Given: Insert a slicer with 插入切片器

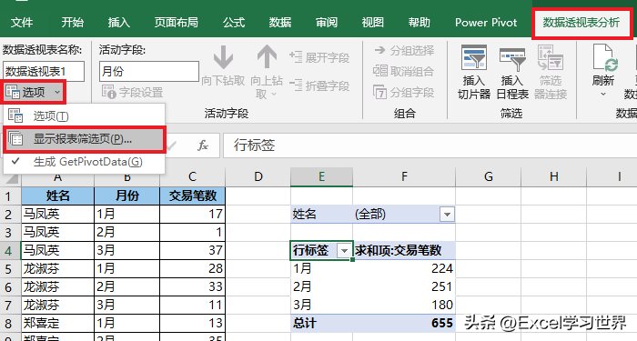Looking at the screenshot, I should (474, 72).
